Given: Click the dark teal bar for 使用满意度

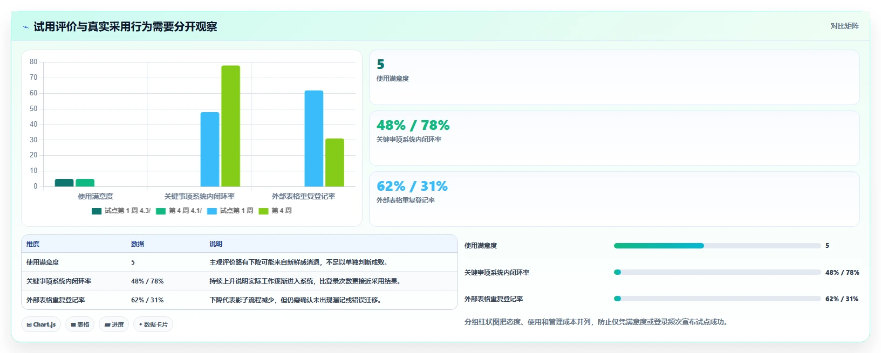Looking at the screenshot, I should click(64, 183).
